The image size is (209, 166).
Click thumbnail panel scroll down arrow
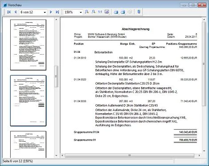pos(56,155)
